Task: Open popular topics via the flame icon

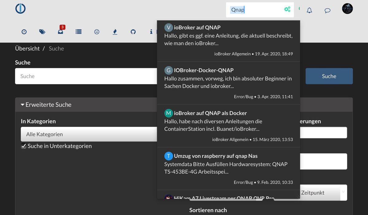Action: click(x=115, y=32)
